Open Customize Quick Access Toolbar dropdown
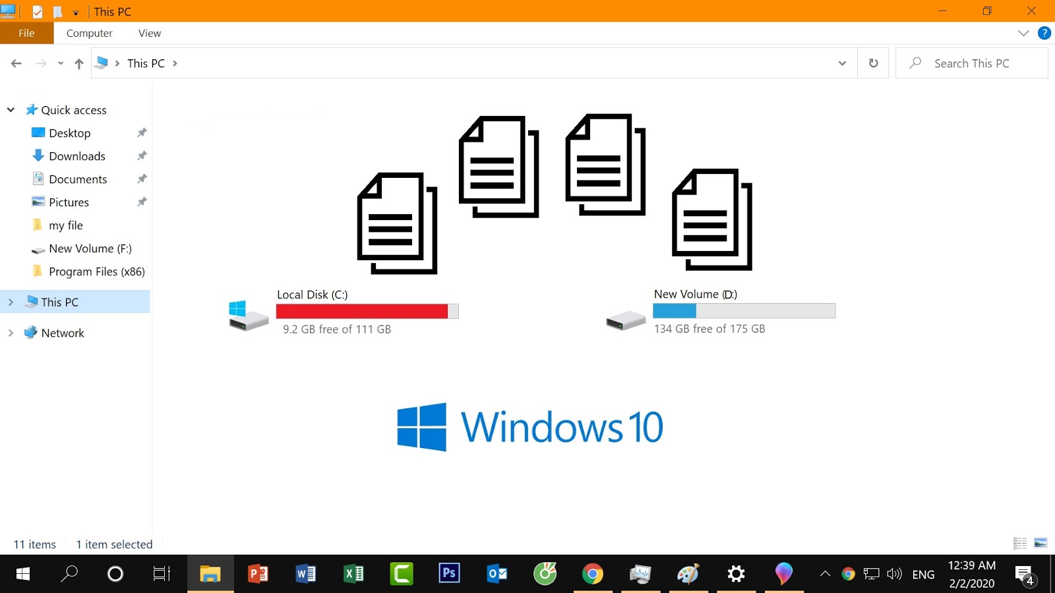 pos(76,13)
